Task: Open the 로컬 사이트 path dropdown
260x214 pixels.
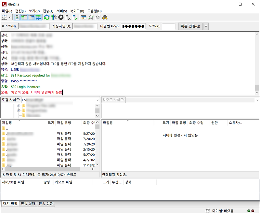Action: pyautogui.click(x=97, y=100)
